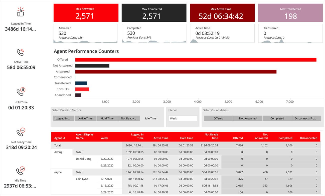Screen dimensions: 325x196
Task: Click the Transferred sparkline card
Action: pos(290,33)
